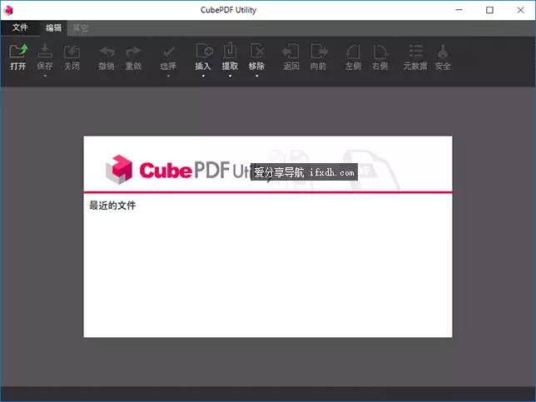
Task: Click the Insert (插入) page icon
Action: [204, 51]
